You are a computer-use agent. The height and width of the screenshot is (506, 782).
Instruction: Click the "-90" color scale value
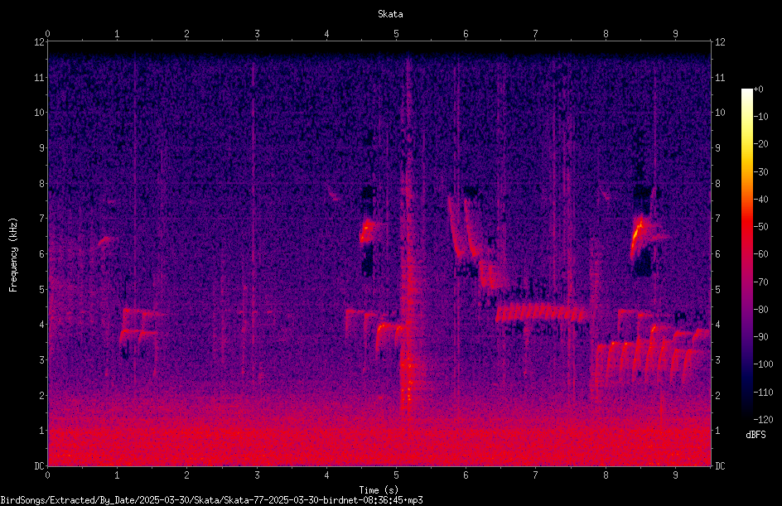pyautogui.click(x=761, y=337)
